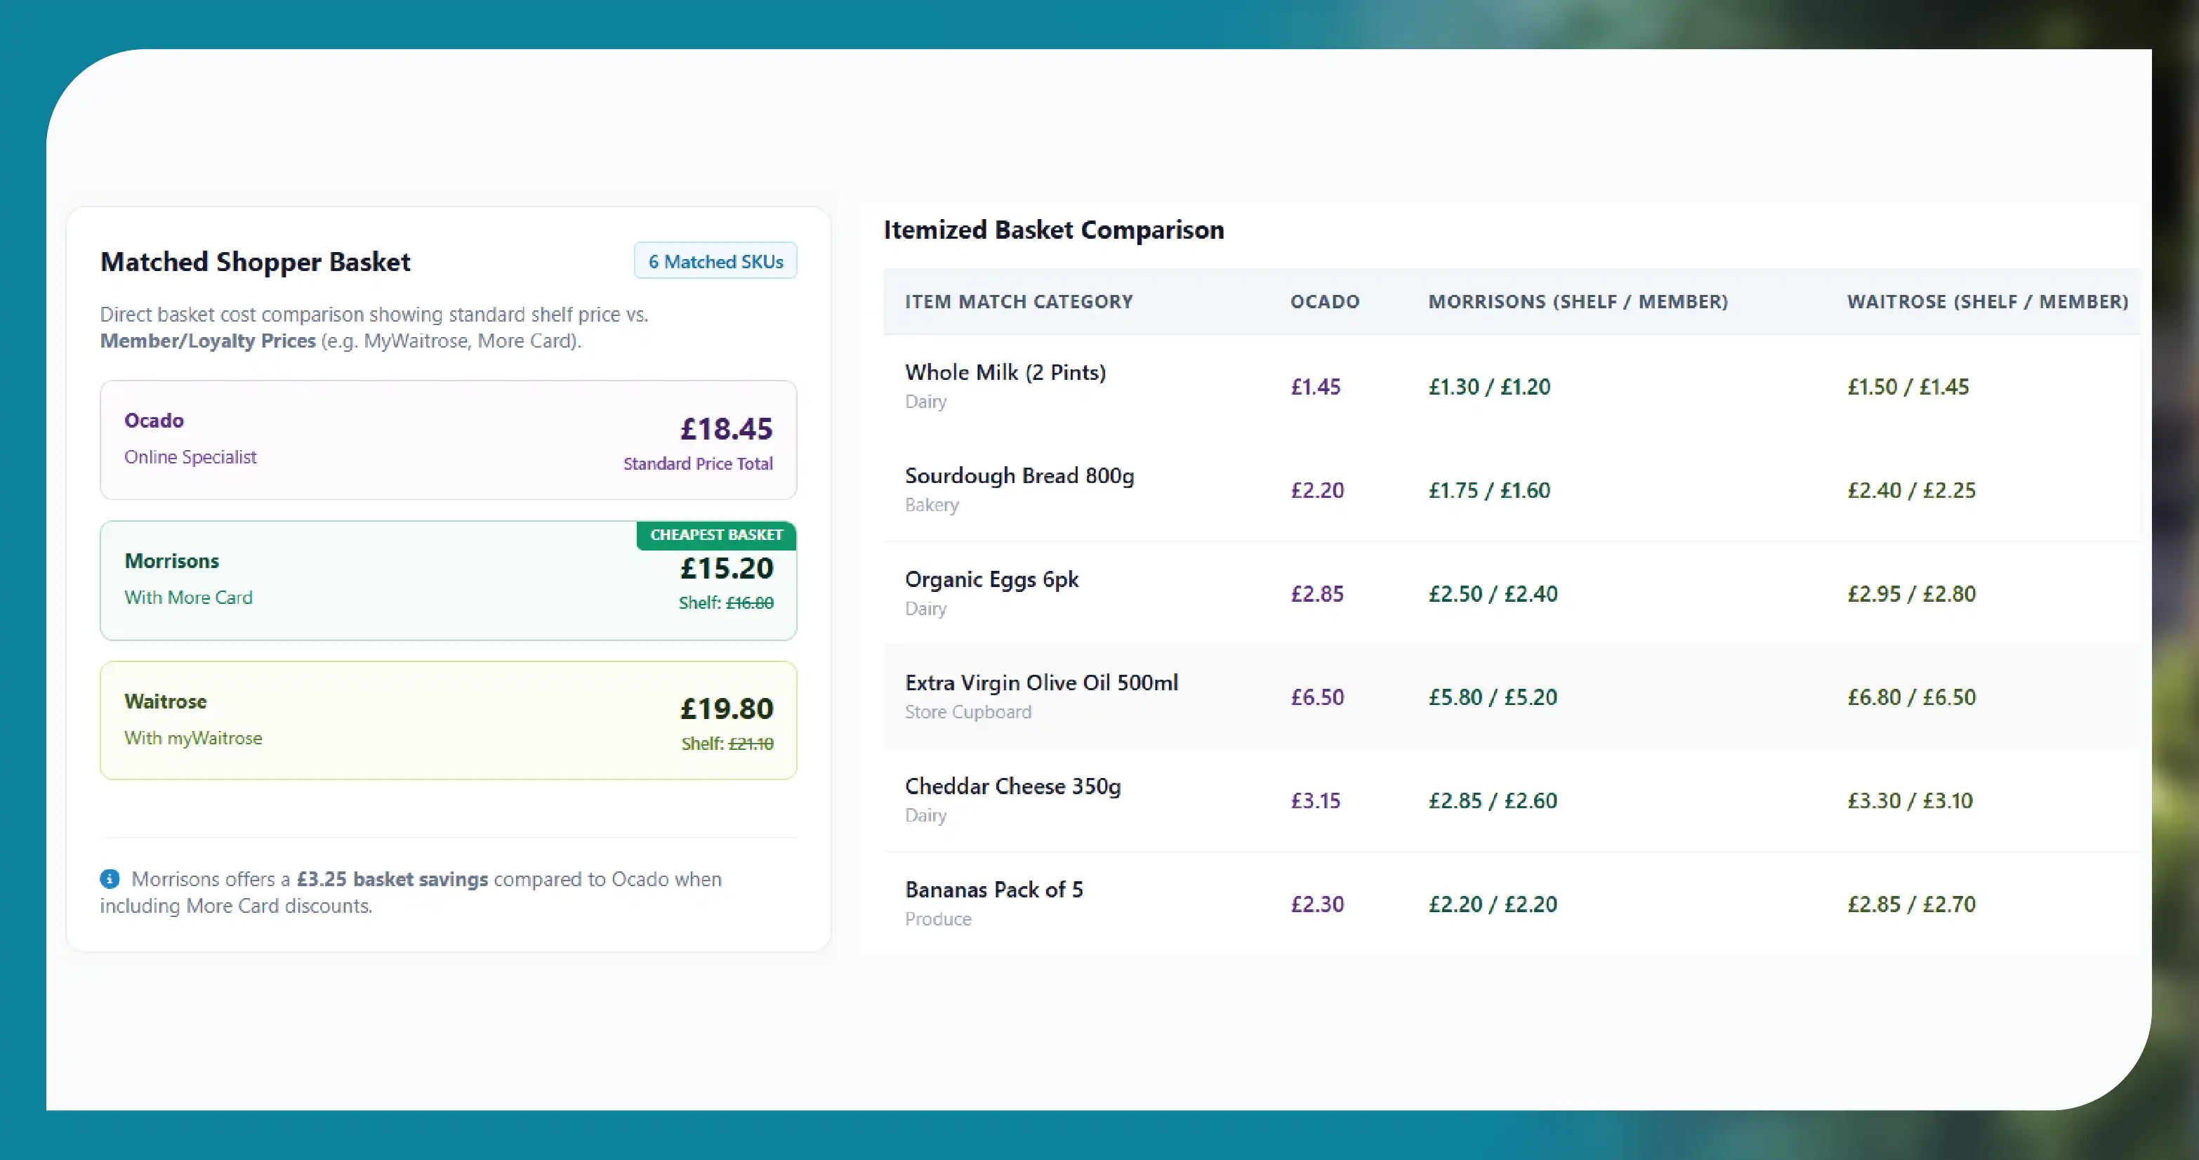
Task: Click Waitrose price £2.95 / £2.80 for Eggs
Action: tap(1911, 593)
